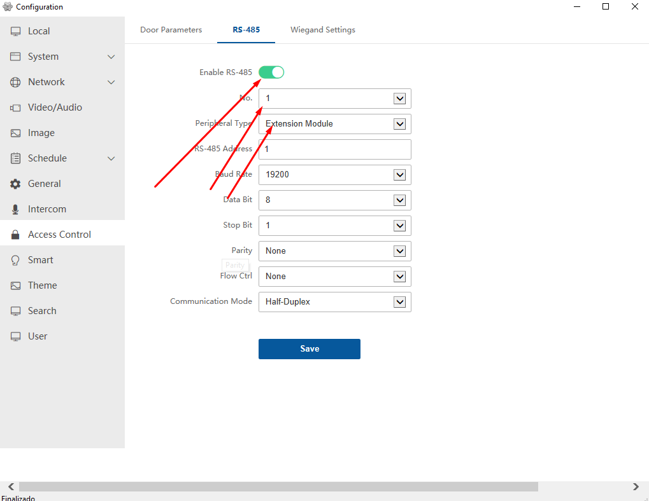Screen dimensions: 649x501
Task: Open the Search menu label
Action: [x=42, y=311]
